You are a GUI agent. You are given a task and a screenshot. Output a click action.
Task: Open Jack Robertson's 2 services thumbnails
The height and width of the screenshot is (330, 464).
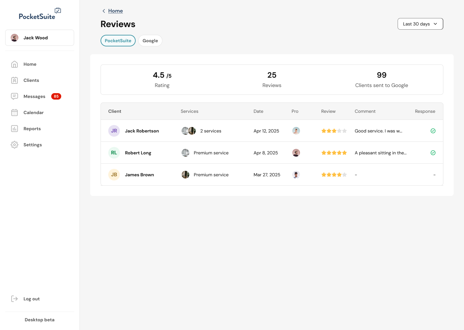(x=189, y=131)
